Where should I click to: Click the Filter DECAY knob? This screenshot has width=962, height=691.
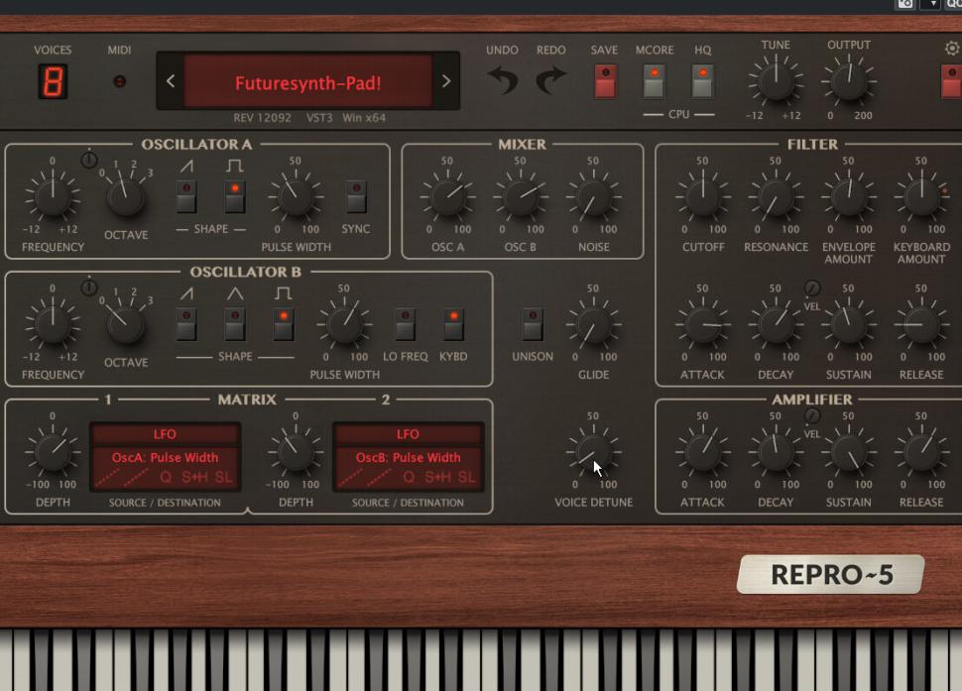pos(777,324)
